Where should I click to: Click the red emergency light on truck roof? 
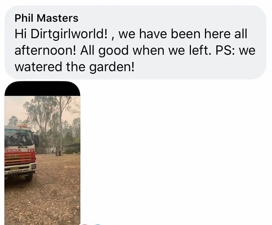click(x=23, y=126)
